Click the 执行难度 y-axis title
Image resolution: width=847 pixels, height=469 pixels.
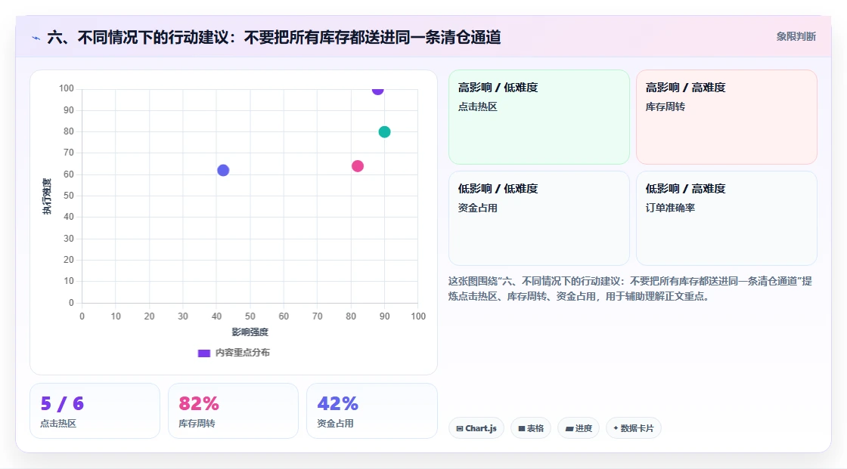[x=47, y=196]
